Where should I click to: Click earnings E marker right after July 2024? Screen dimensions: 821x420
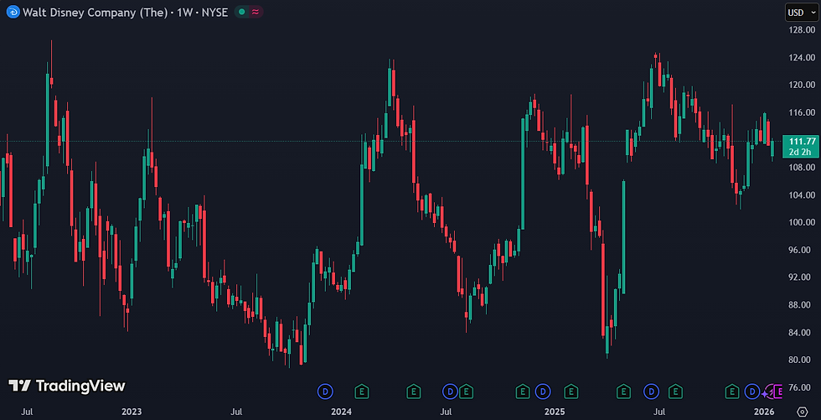pos(466,391)
